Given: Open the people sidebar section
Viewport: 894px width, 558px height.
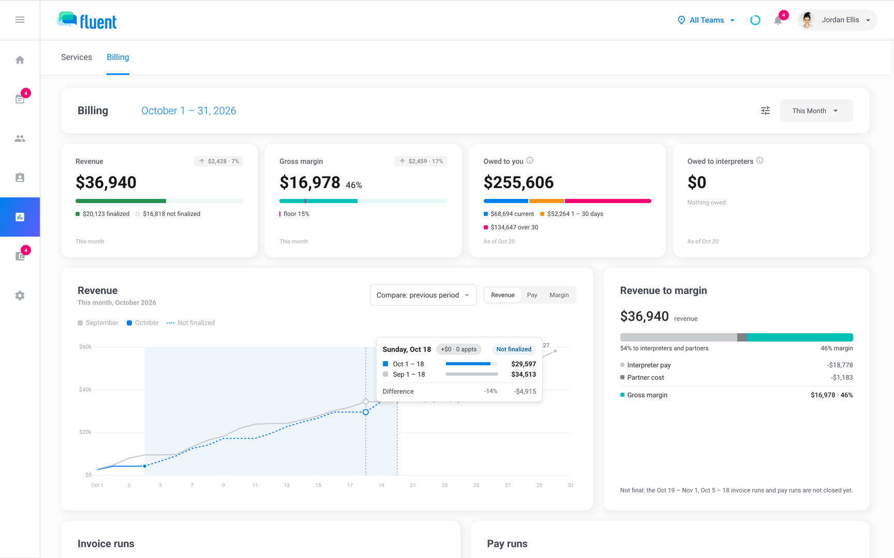Looking at the screenshot, I should pyautogui.click(x=20, y=138).
